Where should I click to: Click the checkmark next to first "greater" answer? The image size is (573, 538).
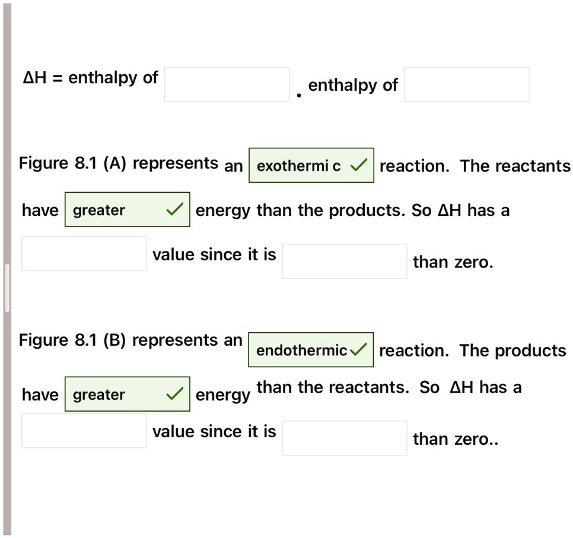[174, 209]
